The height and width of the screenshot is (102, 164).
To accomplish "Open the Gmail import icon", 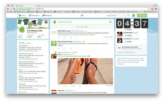I will (x=119, y=48).
